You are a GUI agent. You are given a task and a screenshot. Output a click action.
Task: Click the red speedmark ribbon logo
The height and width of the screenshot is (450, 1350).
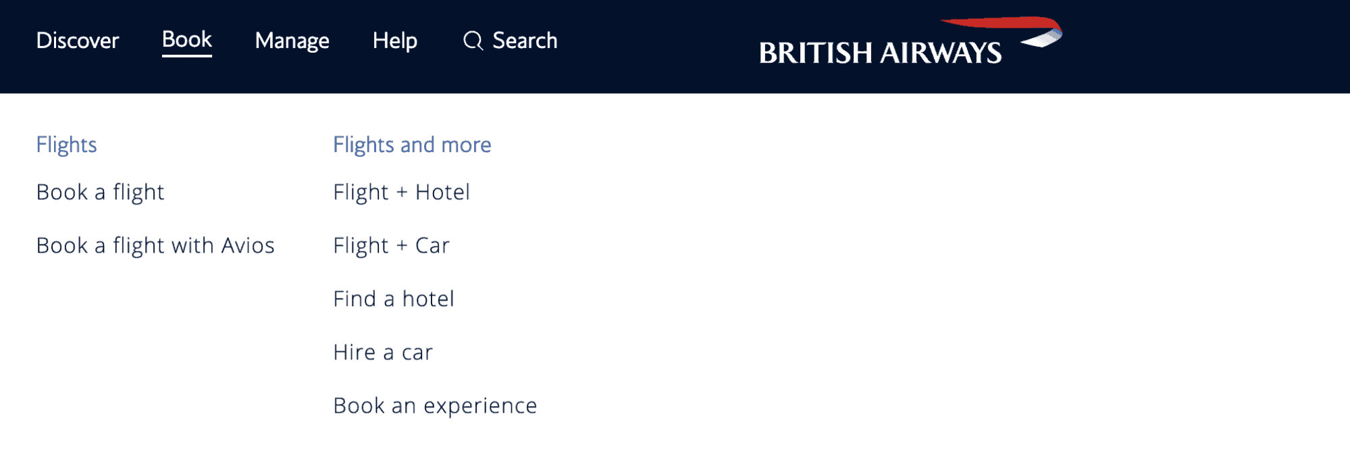[x=999, y=27]
